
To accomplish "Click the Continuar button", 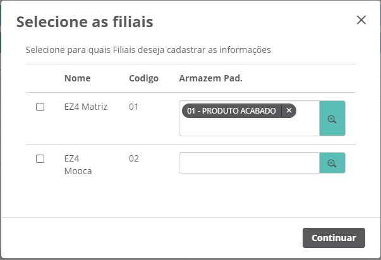I will click(334, 238).
